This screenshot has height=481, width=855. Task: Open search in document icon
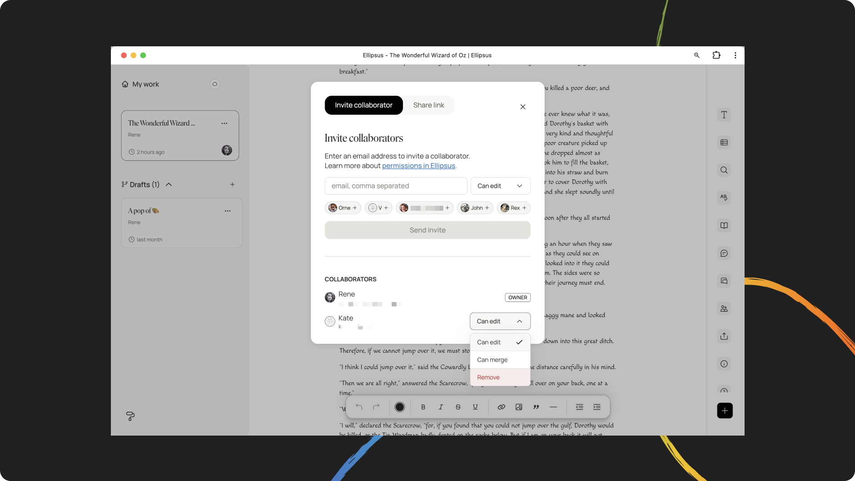[724, 170]
